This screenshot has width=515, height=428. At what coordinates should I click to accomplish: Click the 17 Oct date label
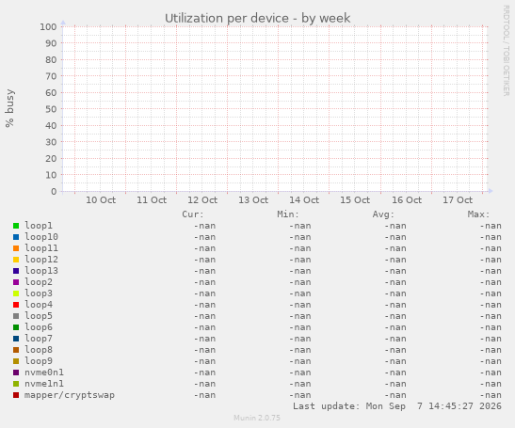click(458, 199)
